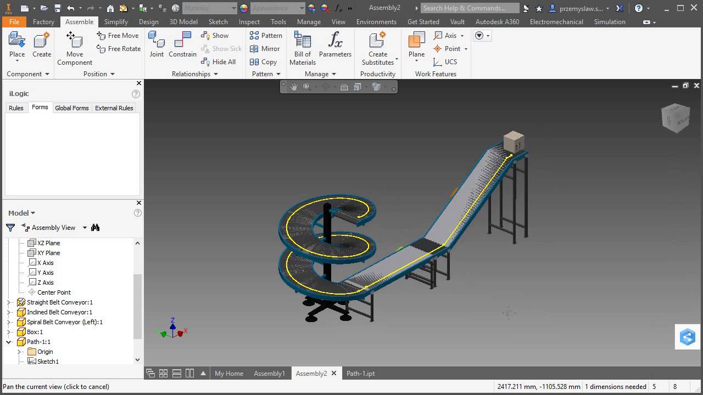
Task: Activate the Free Rotate tool
Action: [119, 48]
